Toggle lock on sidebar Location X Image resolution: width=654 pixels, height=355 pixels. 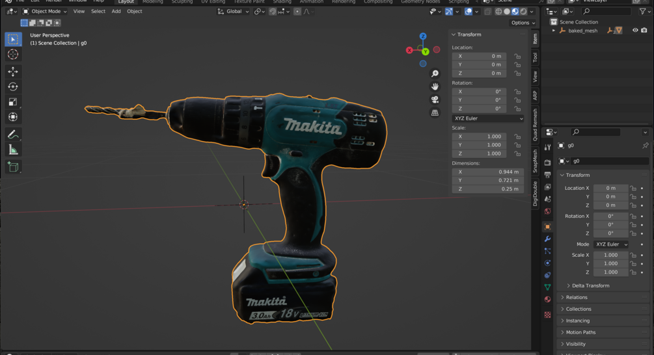(x=517, y=57)
